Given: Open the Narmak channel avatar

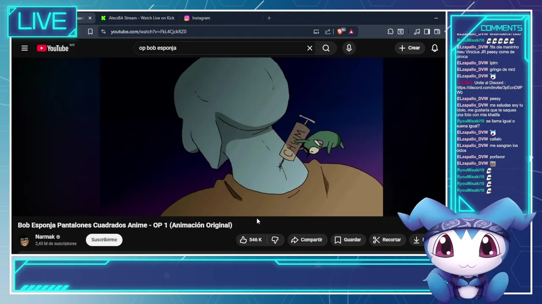Looking at the screenshot, I should 25,240.
